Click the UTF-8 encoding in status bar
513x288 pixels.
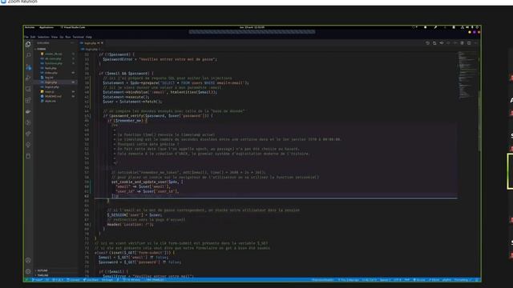pos(398,280)
